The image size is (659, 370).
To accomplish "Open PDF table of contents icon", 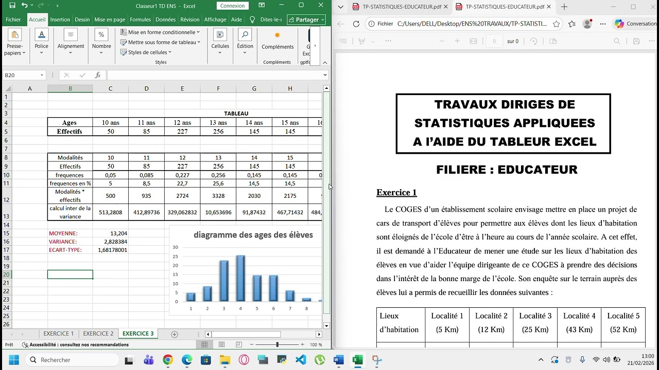I will 343,41.
